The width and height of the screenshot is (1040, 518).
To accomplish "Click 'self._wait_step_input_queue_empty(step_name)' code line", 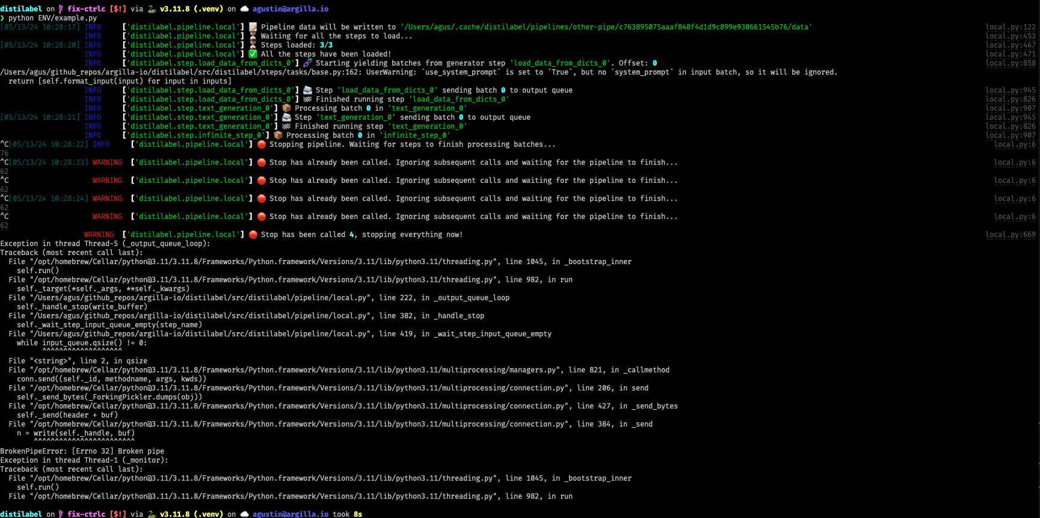I will (109, 325).
